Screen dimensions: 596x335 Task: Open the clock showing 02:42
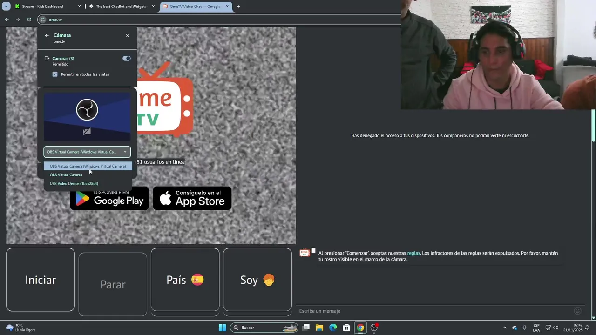click(x=573, y=328)
